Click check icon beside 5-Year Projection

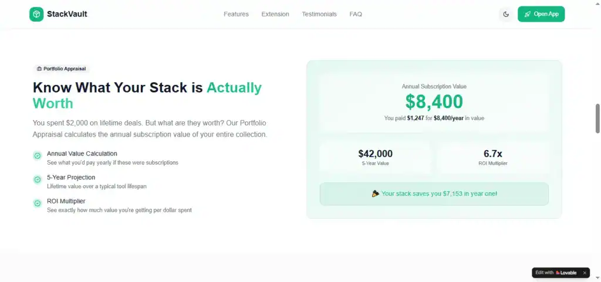(37, 179)
